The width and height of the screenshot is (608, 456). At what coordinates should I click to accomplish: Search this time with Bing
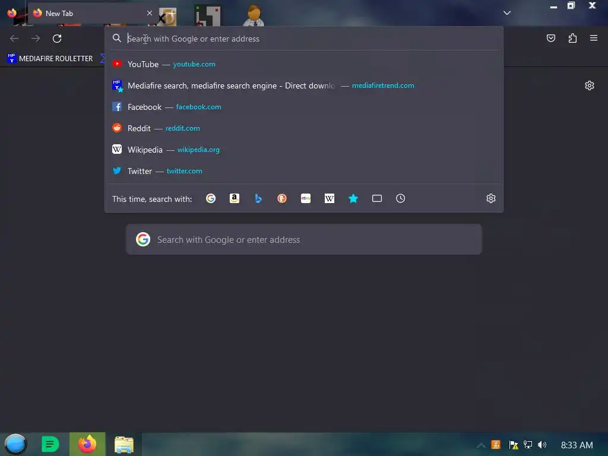[258, 198]
